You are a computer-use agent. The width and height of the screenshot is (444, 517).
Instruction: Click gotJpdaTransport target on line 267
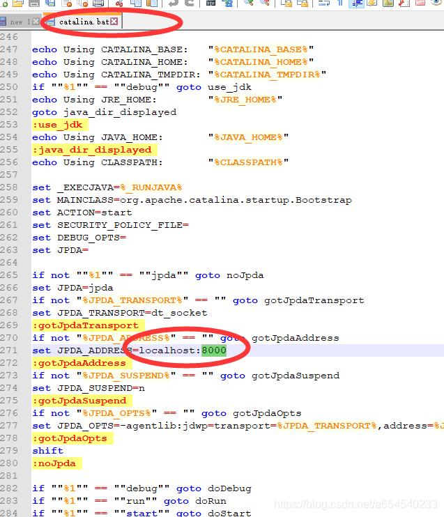click(x=314, y=300)
